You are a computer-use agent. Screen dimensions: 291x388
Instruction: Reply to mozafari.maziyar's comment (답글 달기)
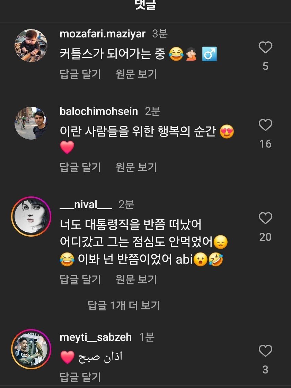click(80, 74)
